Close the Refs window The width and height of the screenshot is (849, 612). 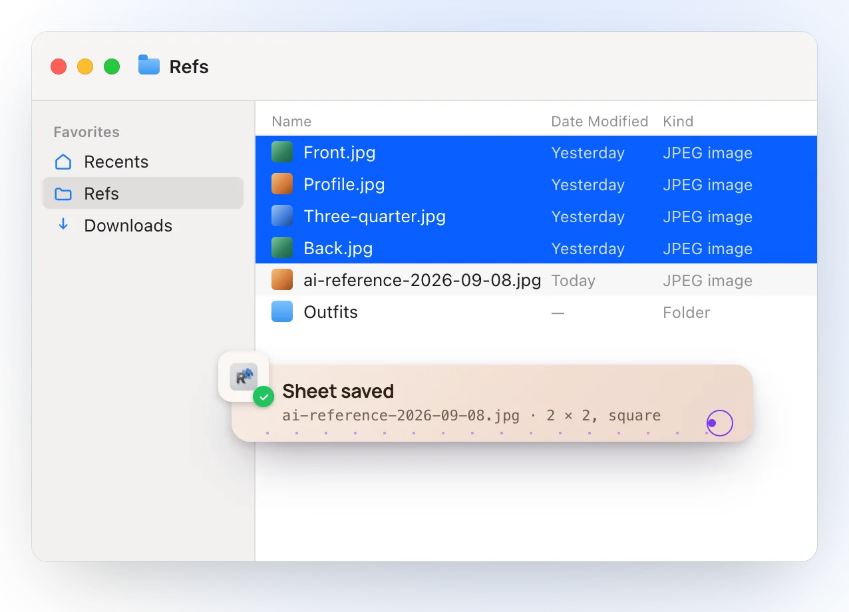[x=59, y=67]
